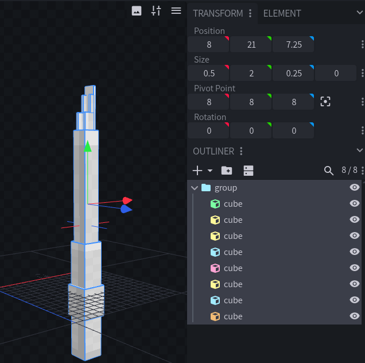This screenshot has height=363, width=365.
Task: Hide the group with its eye icon
Action: click(355, 187)
